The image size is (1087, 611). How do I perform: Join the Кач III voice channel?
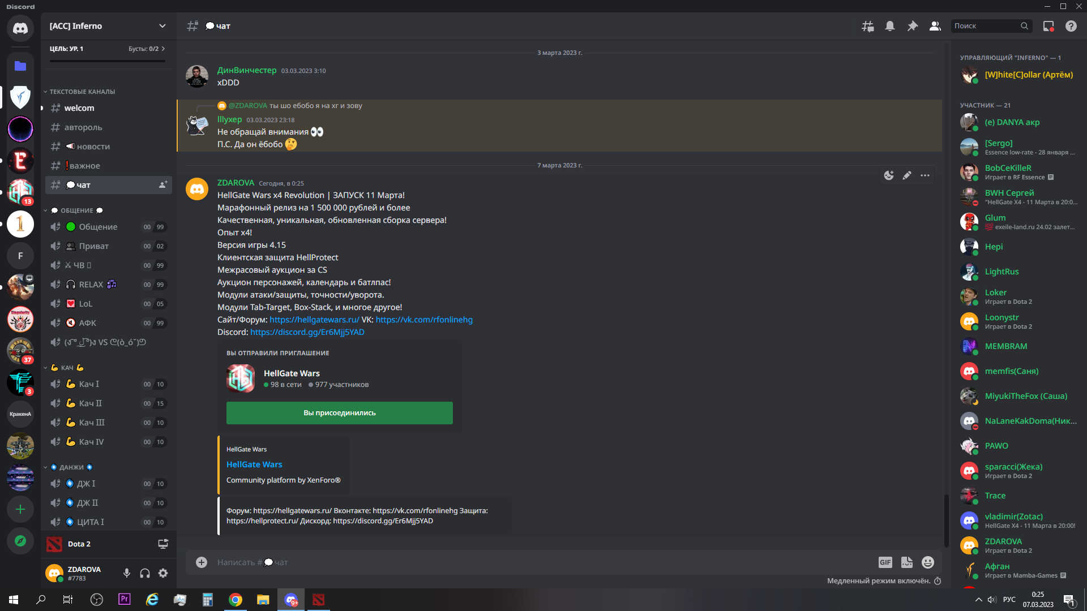(x=109, y=423)
